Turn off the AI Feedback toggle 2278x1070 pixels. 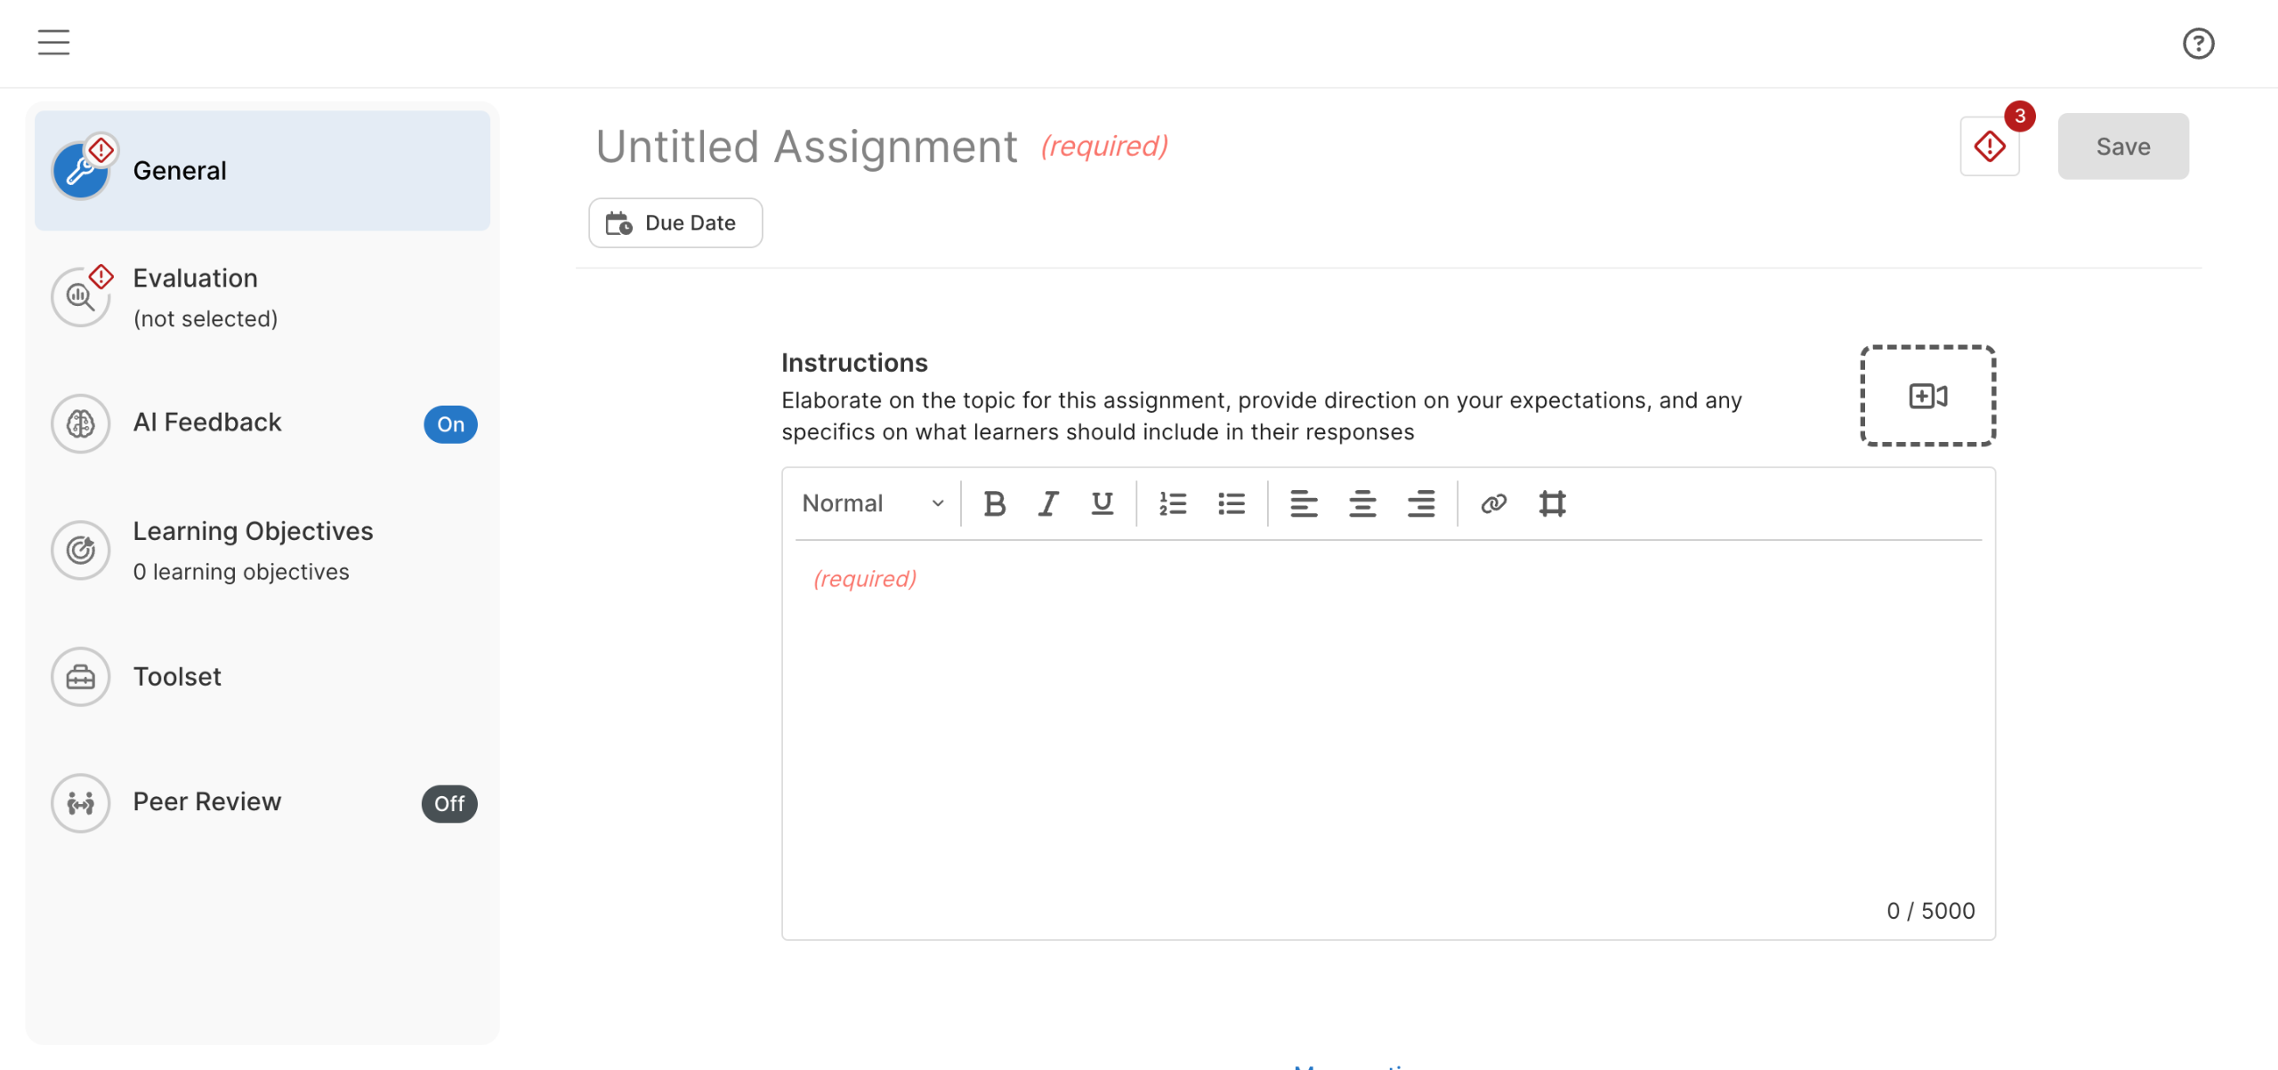point(450,424)
